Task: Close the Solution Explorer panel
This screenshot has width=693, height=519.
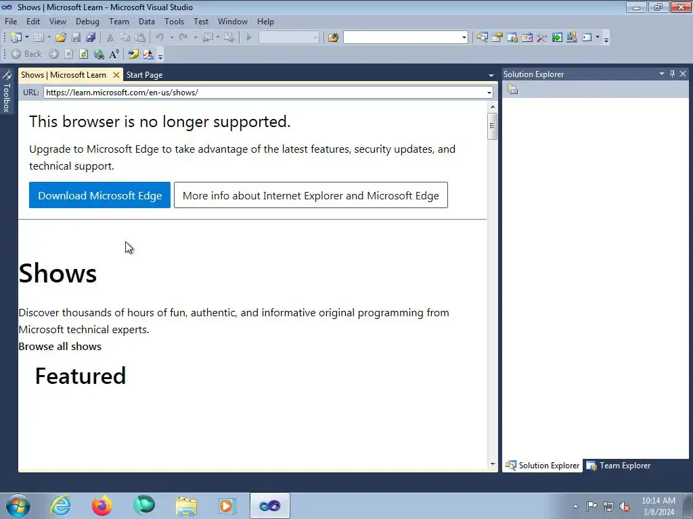Action: 683,74
